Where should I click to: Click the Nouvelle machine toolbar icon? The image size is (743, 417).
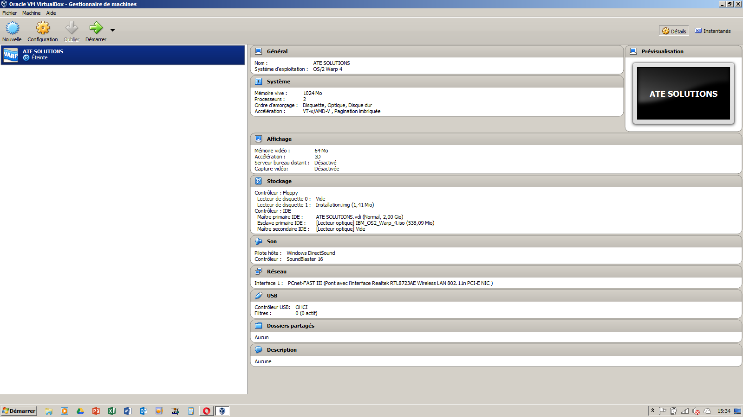(12, 29)
